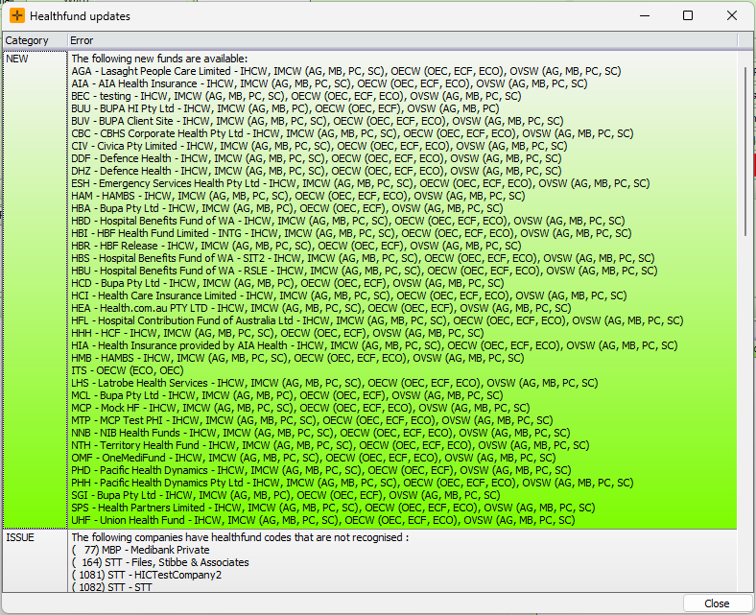Click line 'MCL - Bupa Pty Ltd'
Image resolution: width=756 pixels, height=615 pixels.
pyautogui.click(x=287, y=395)
